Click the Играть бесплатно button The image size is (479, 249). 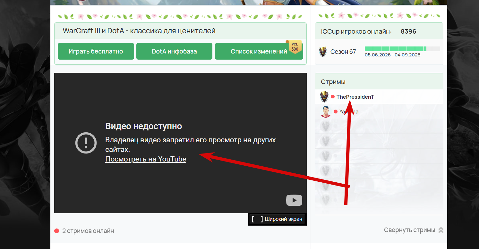96,51
